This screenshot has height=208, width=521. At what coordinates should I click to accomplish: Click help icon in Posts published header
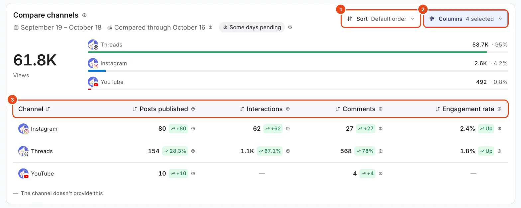point(193,109)
